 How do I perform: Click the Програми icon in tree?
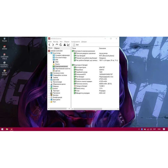51,93
